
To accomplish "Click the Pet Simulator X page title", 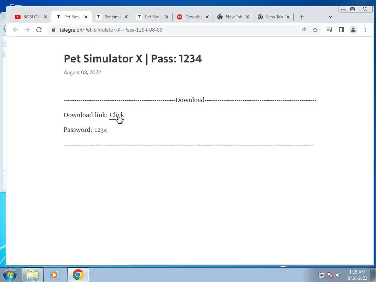I will click(x=133, y=58).
